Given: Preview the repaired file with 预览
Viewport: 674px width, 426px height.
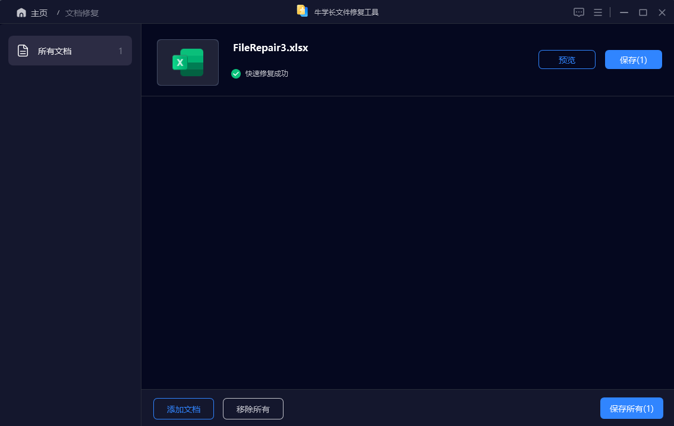Looking at the screenshot, I should click(566, 60).
